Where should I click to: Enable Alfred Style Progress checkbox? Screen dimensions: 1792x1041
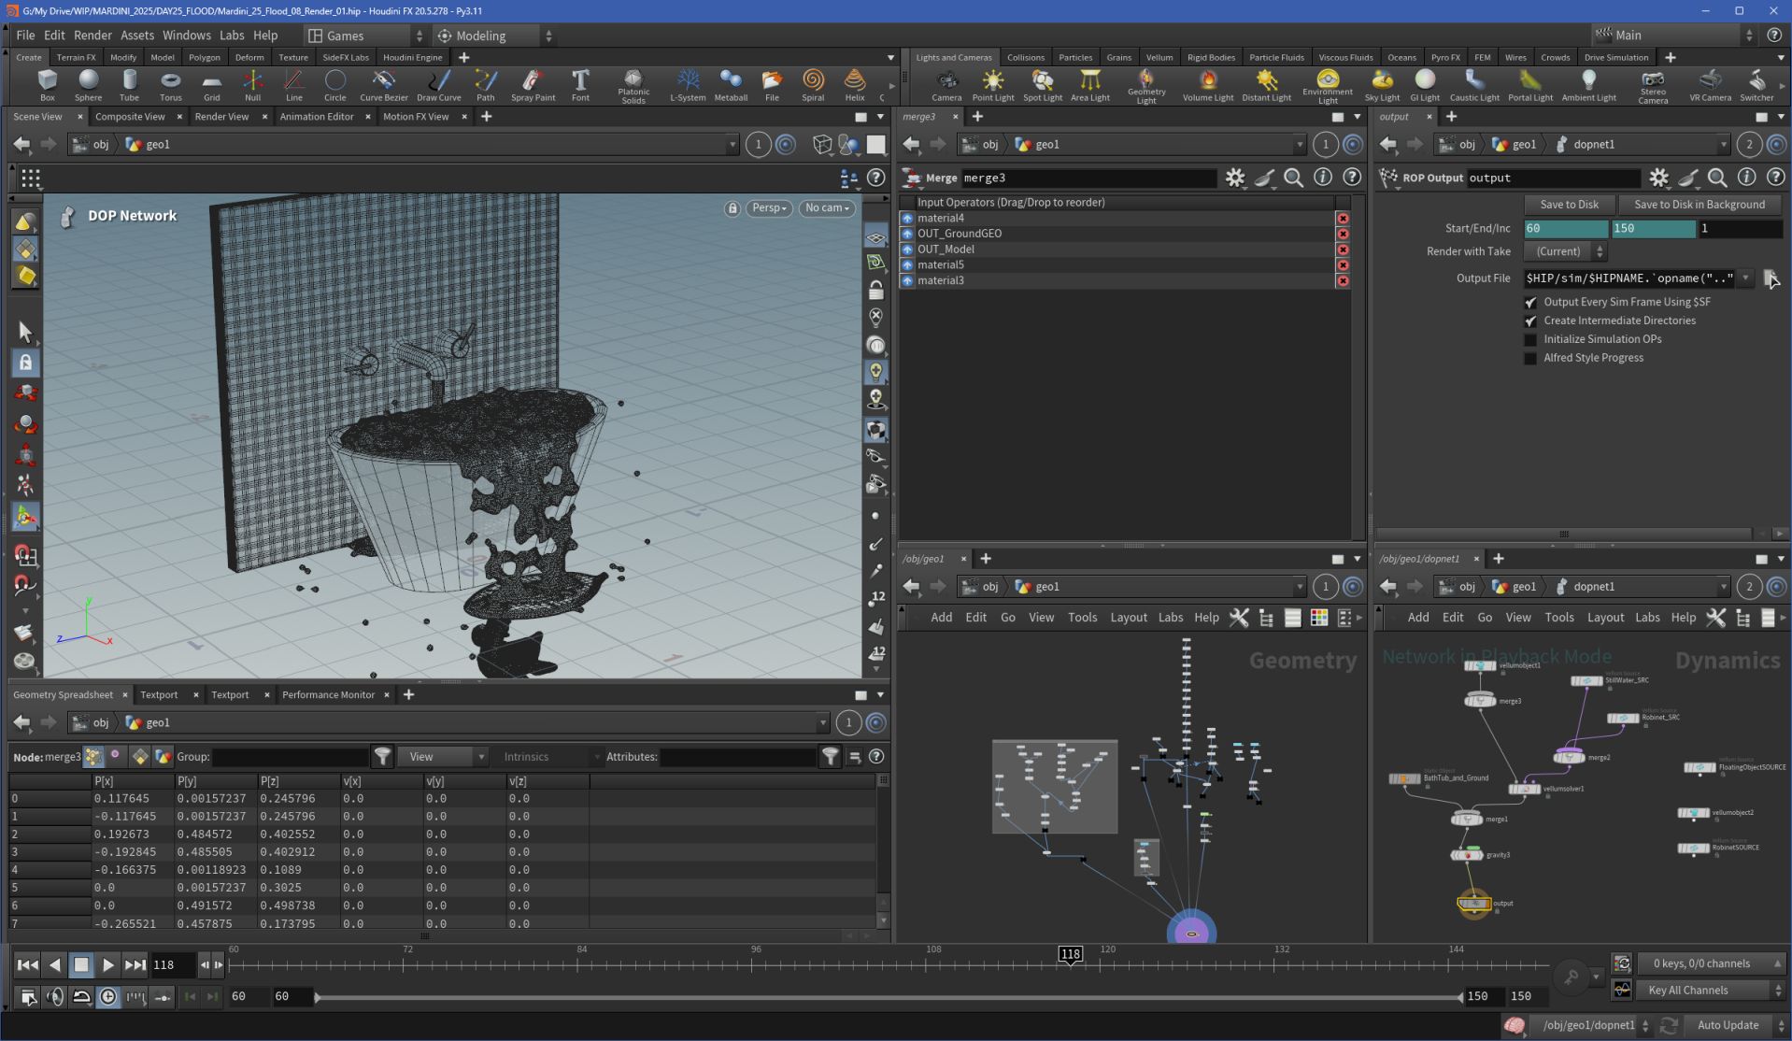(x=1530, y=359)
